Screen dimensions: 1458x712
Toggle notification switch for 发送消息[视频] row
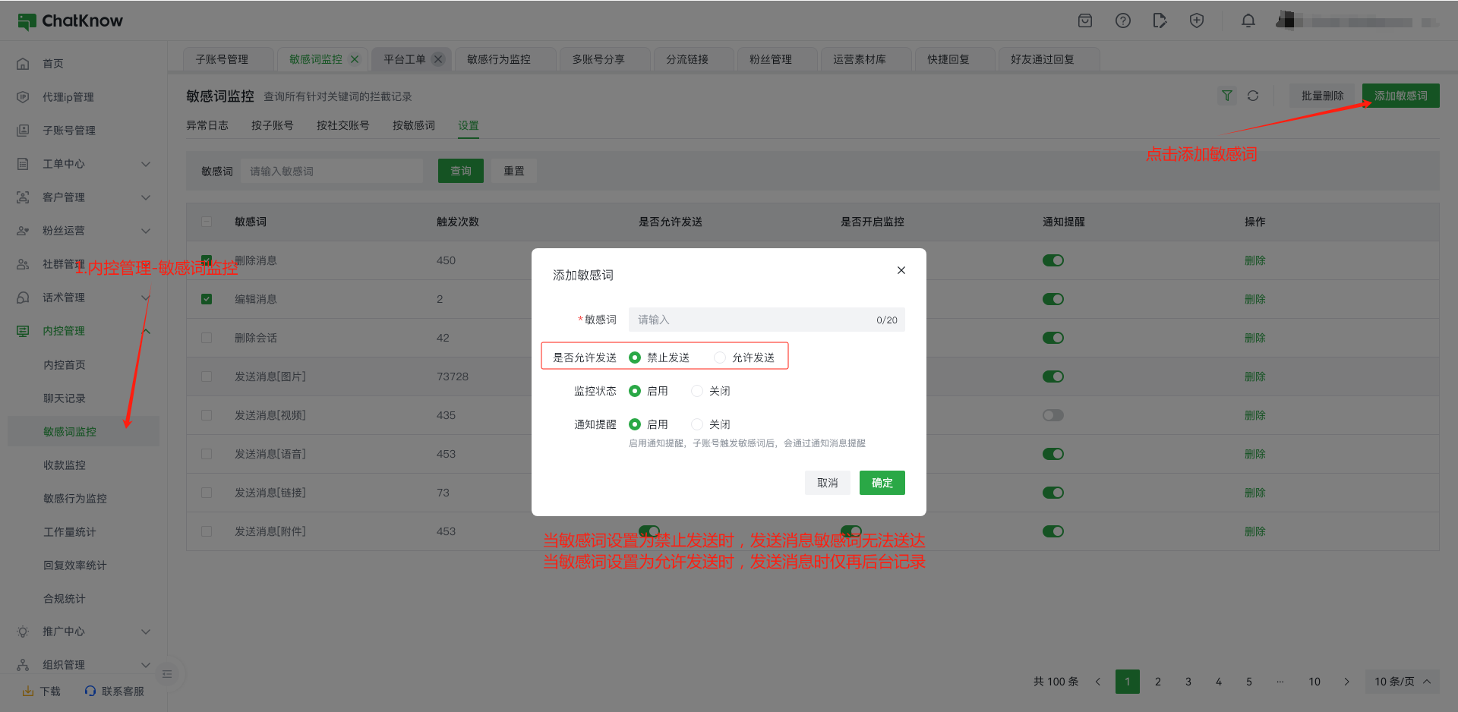tap(1052, 415)
